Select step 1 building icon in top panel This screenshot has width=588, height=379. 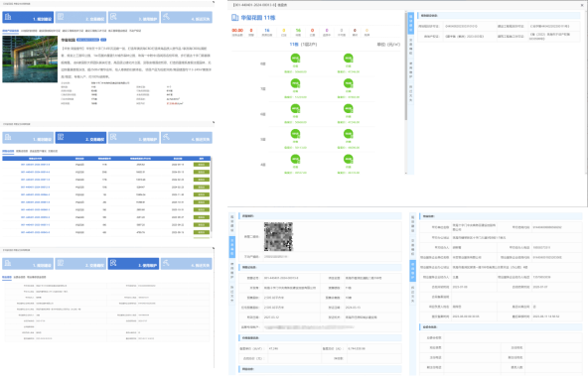coord(8,17)
